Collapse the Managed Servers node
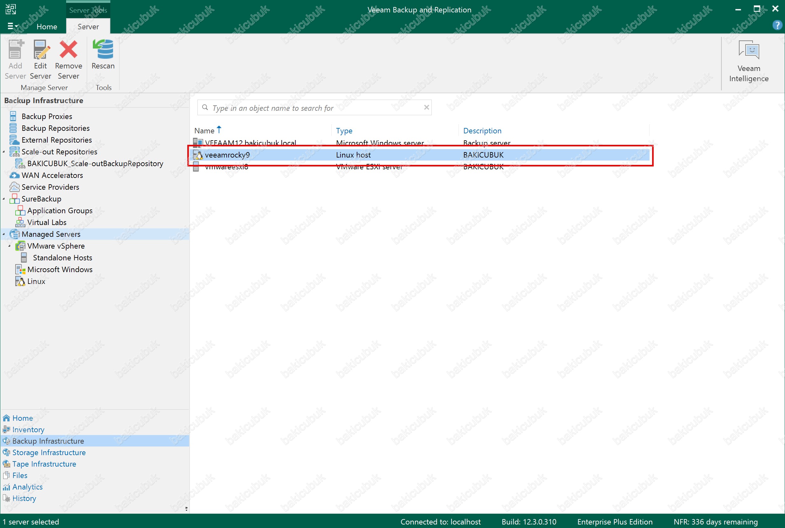 [x=4, y=234]
